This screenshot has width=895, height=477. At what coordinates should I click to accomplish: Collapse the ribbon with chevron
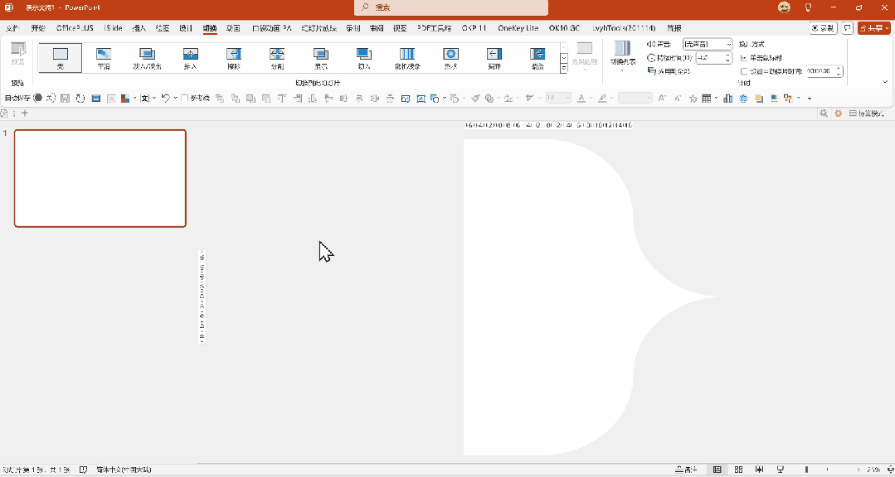click(885, 83)
